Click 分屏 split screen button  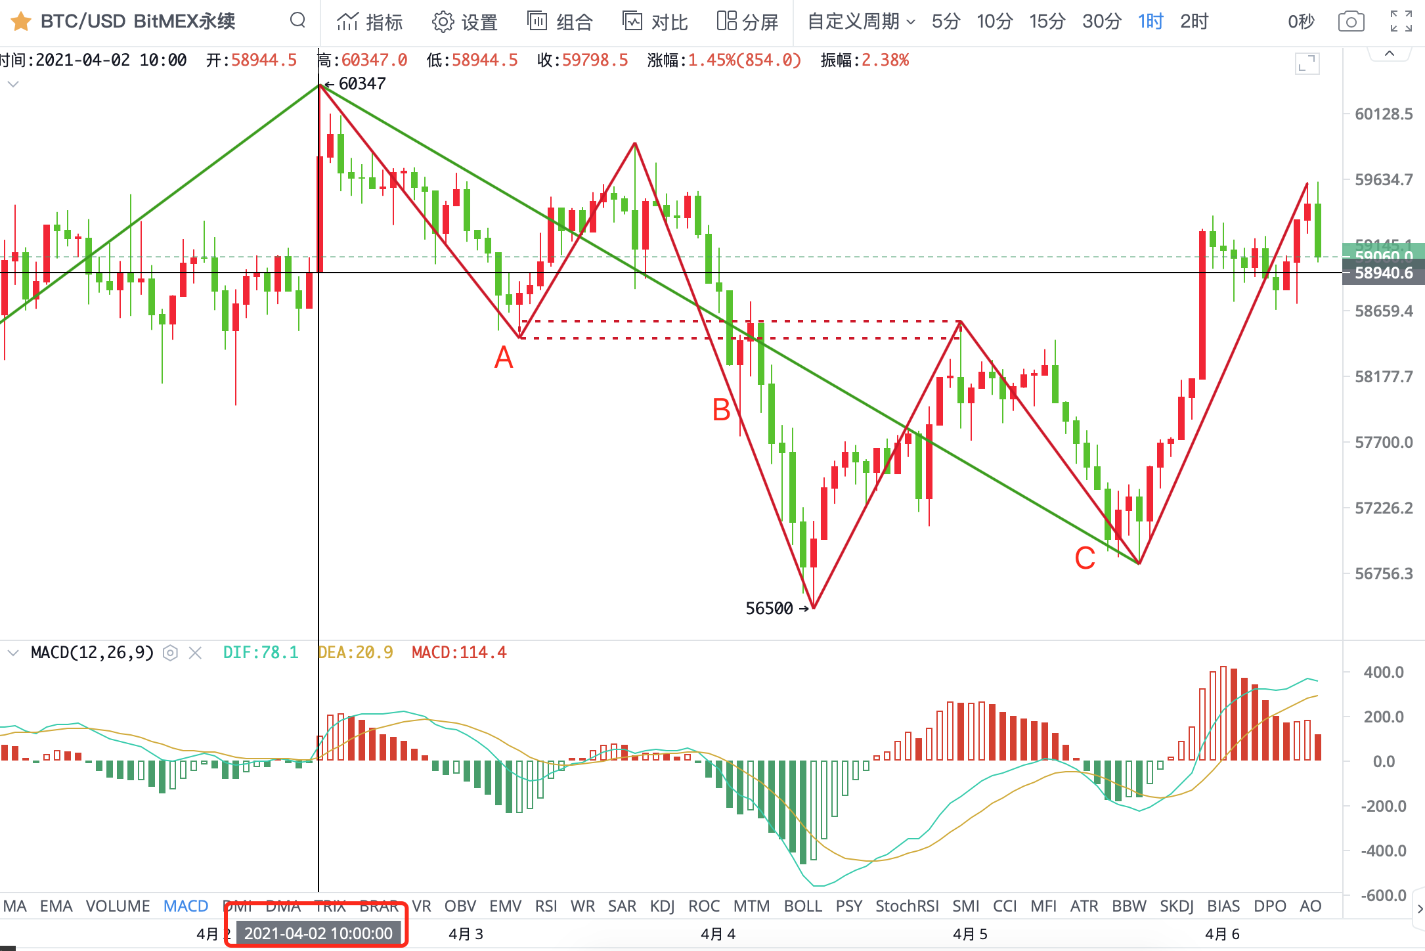[748, 22]
